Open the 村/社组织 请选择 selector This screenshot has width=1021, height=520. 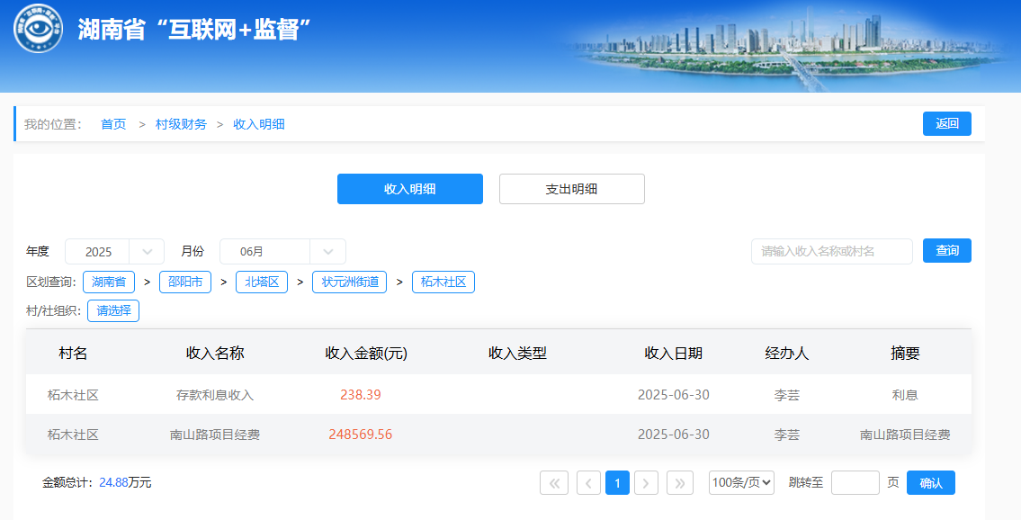(x=113, y=310)
